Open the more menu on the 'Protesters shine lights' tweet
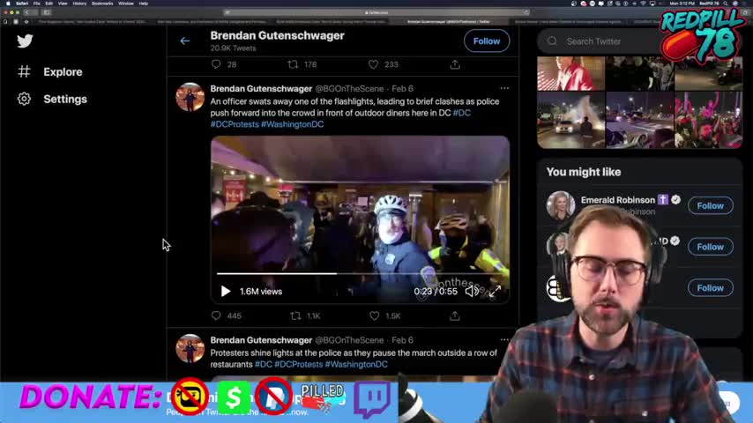Screen dimensions: 753x423 (504, 339)
